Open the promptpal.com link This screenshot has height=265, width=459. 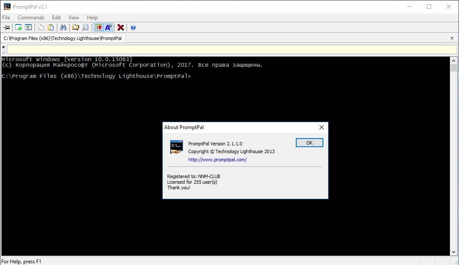coord(217,160)
